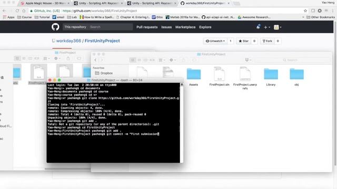This screenshot has width=337, height=189.
Task: Click Share icon in back Finder window
Action: [x=68, y=58]
